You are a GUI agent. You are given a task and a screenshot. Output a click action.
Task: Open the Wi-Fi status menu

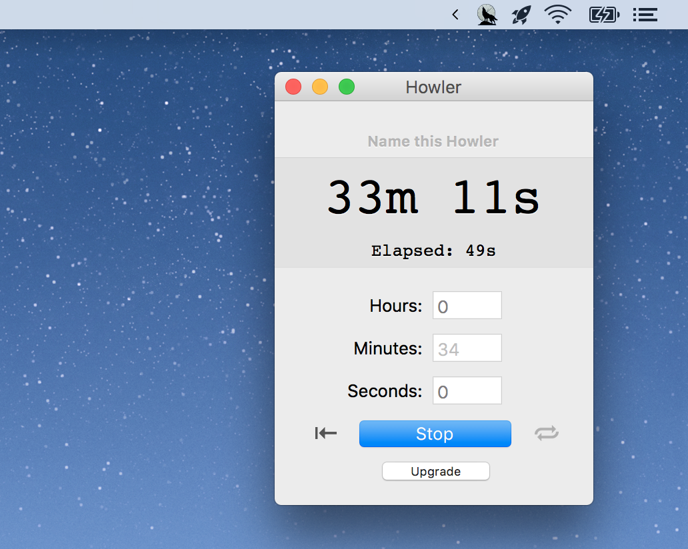558,15
